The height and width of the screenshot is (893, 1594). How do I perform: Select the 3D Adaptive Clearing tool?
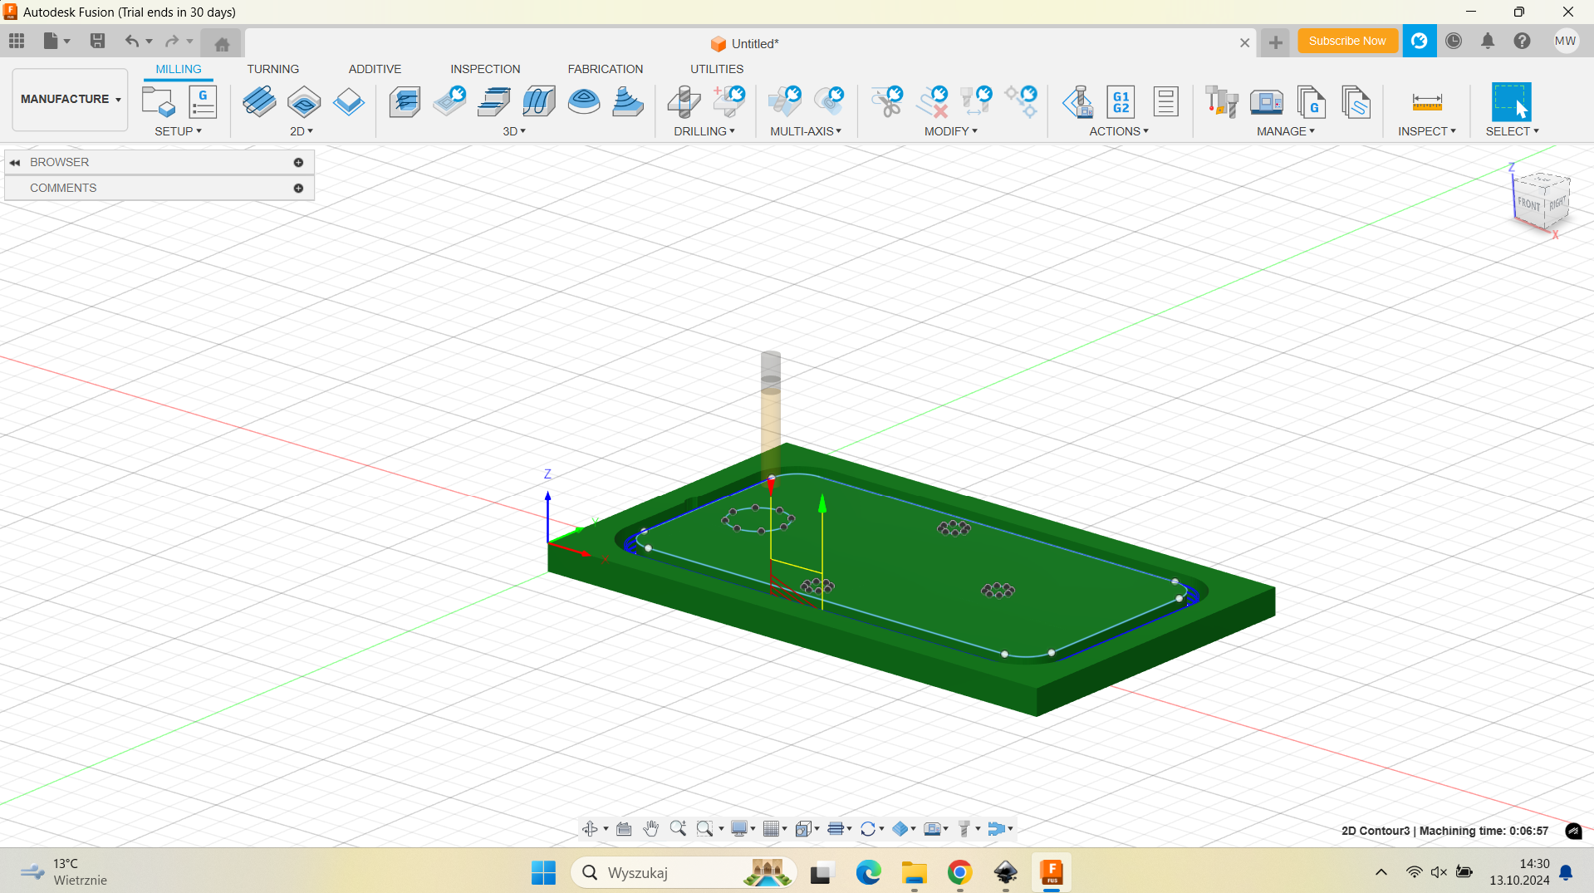point(405,102)
